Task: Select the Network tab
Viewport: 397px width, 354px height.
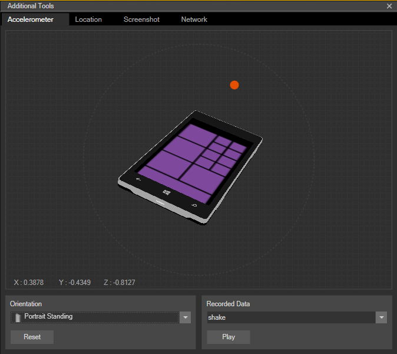Action: (194, 19)
